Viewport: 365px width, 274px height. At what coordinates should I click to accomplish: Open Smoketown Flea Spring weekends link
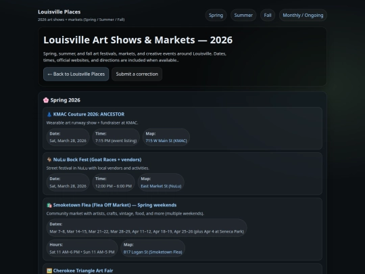pos(115,205)
